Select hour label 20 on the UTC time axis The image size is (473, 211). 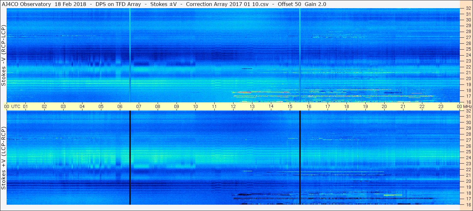point(384,106)
